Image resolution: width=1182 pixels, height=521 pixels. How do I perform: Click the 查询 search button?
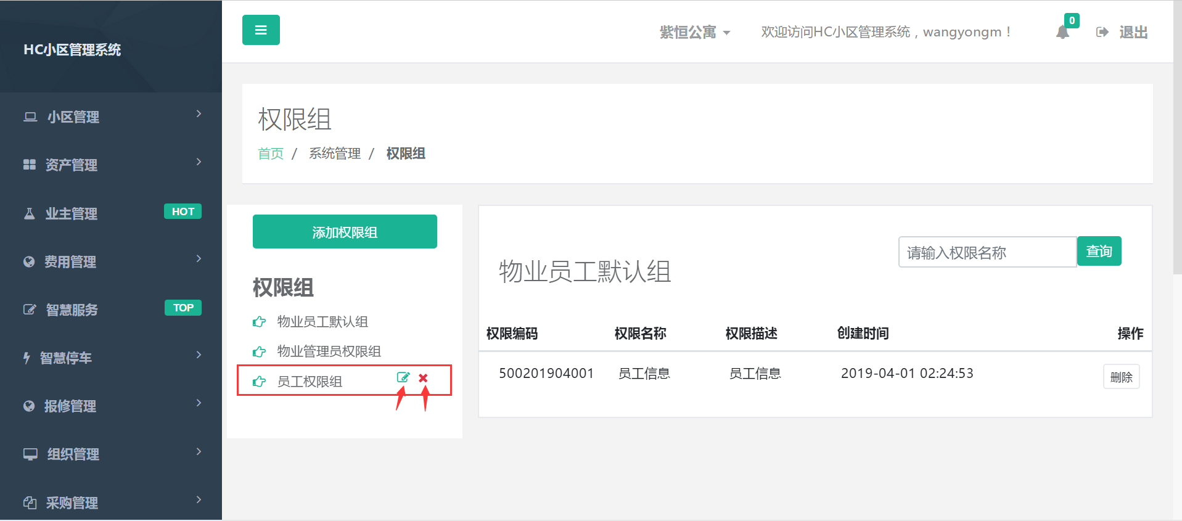point(1099,252)
